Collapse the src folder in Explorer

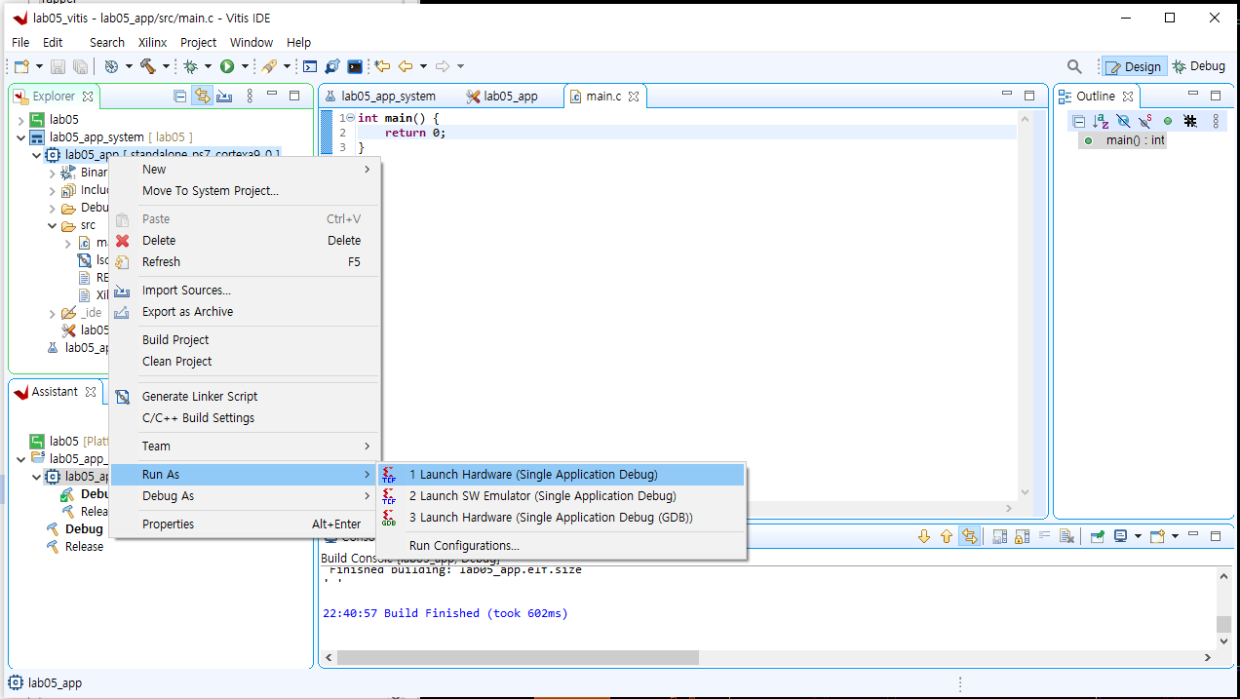click(53, 225)
